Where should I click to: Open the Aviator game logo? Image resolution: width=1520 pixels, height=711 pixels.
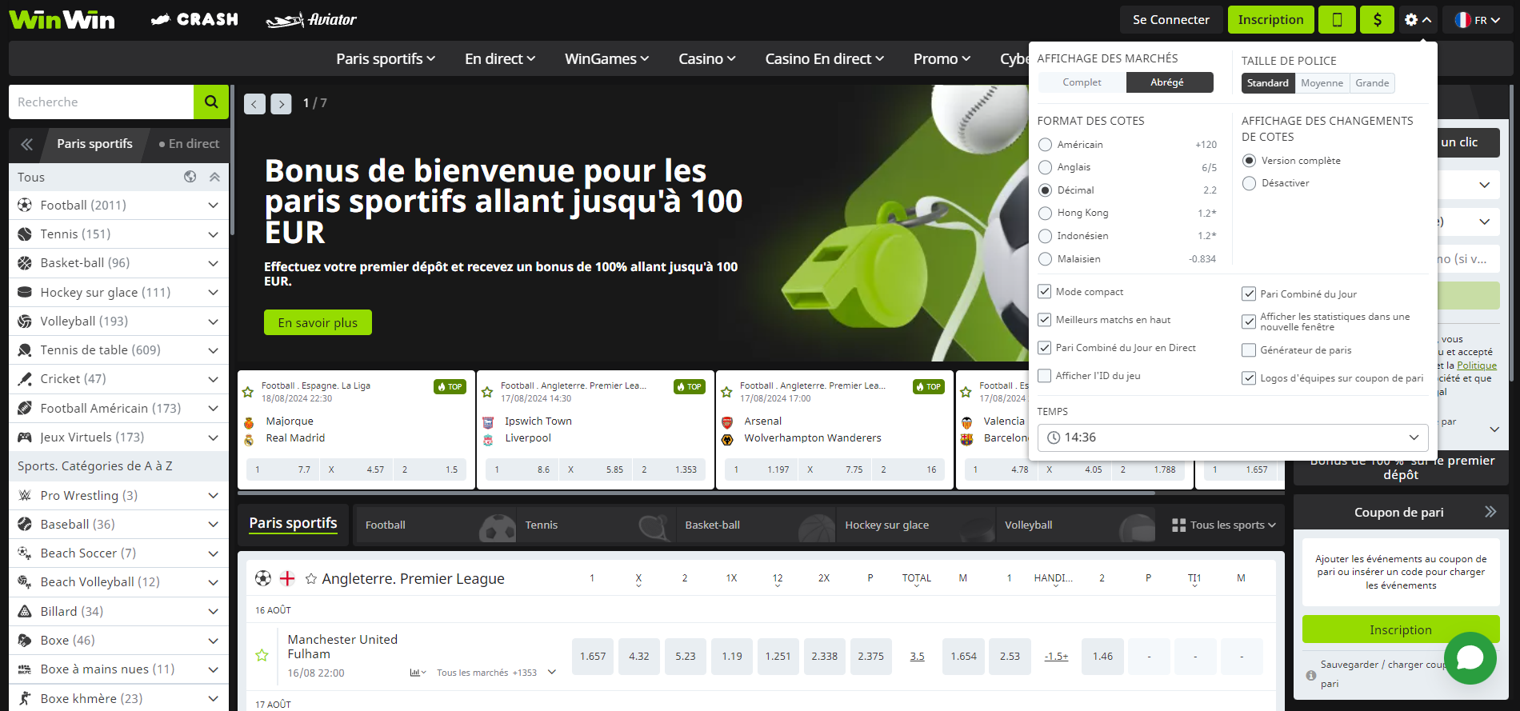tap(311, 20)
